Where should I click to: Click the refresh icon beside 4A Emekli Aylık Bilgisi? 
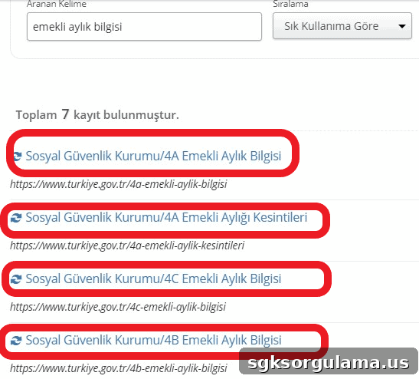tap(17, 157)
